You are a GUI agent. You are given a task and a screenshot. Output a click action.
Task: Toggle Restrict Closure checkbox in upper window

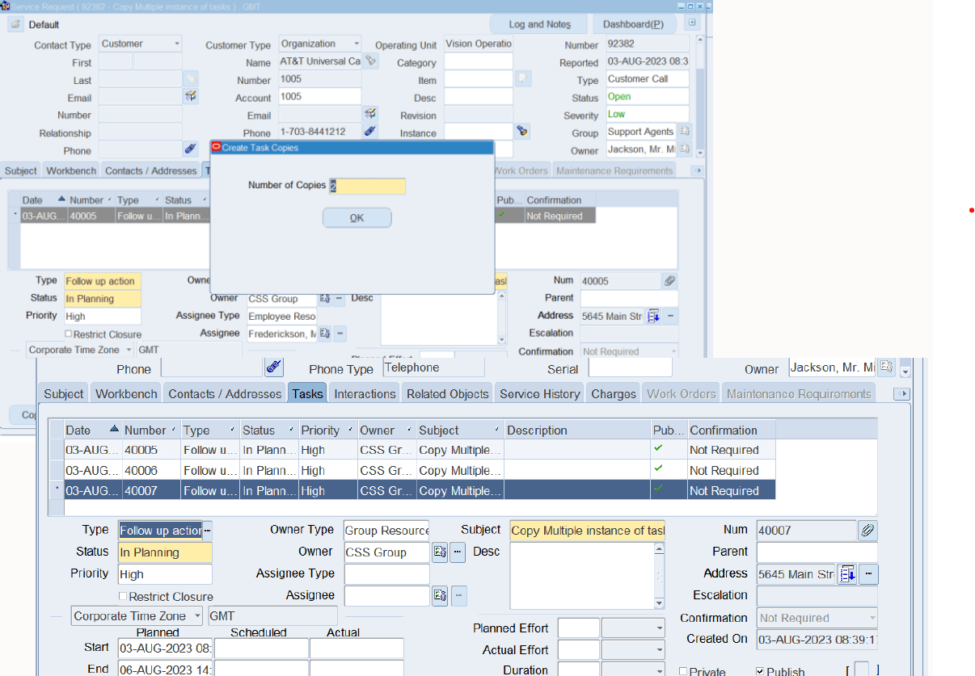point(69,334)
